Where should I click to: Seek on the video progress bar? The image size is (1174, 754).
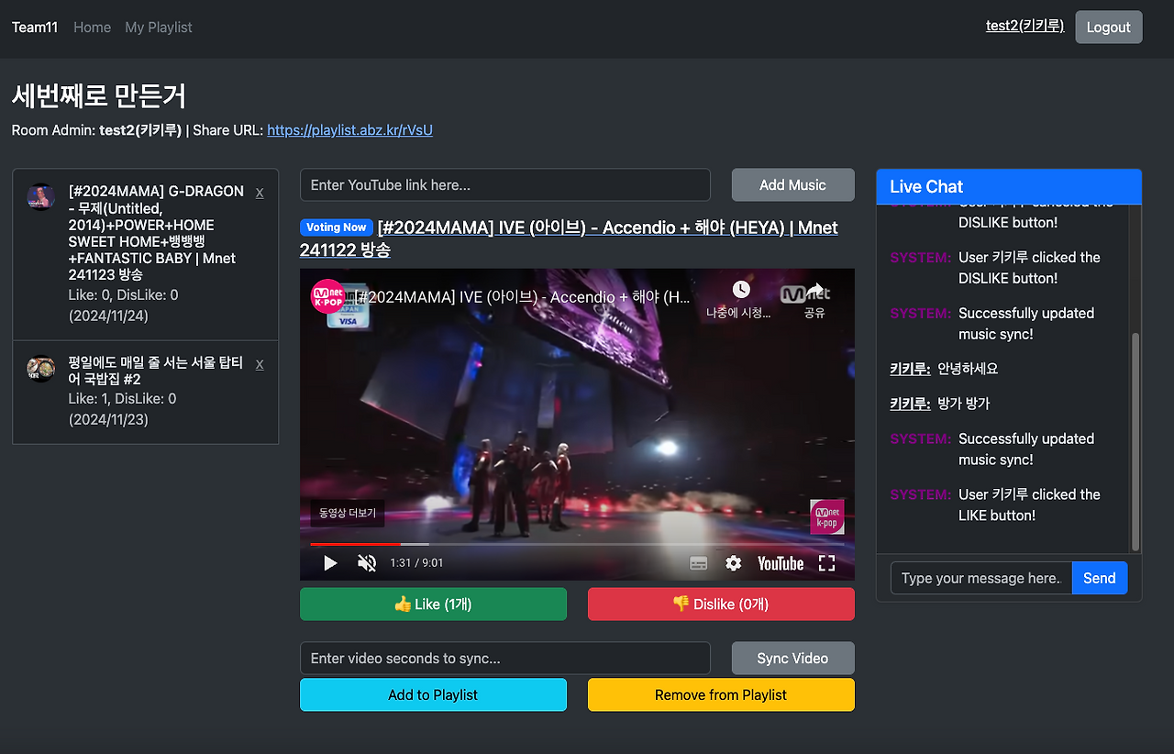point(577,544)
